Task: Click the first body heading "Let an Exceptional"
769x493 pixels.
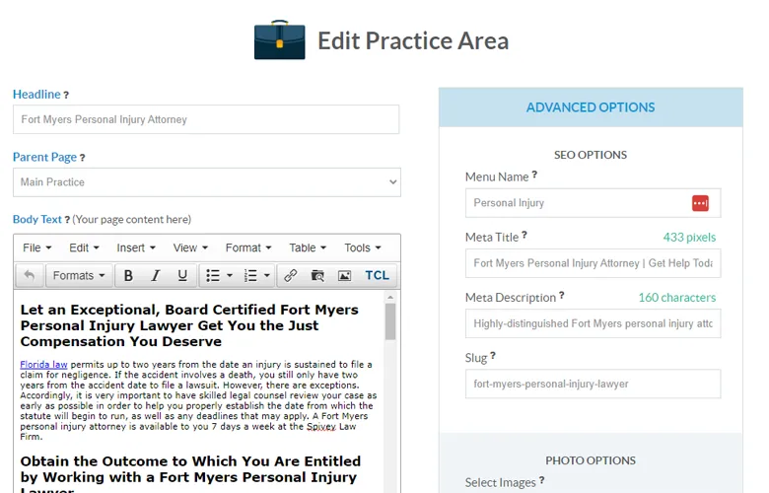Action: pos(189,325)
